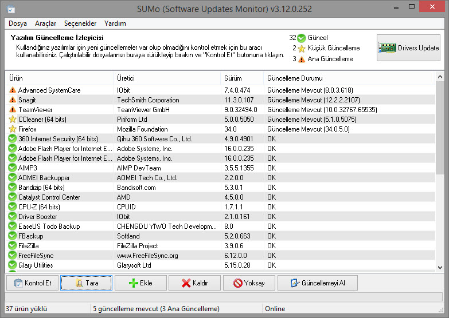449x318 pixels.
Task: Click www.FreeFileSync.org producer cell
Action: [147, 256]
